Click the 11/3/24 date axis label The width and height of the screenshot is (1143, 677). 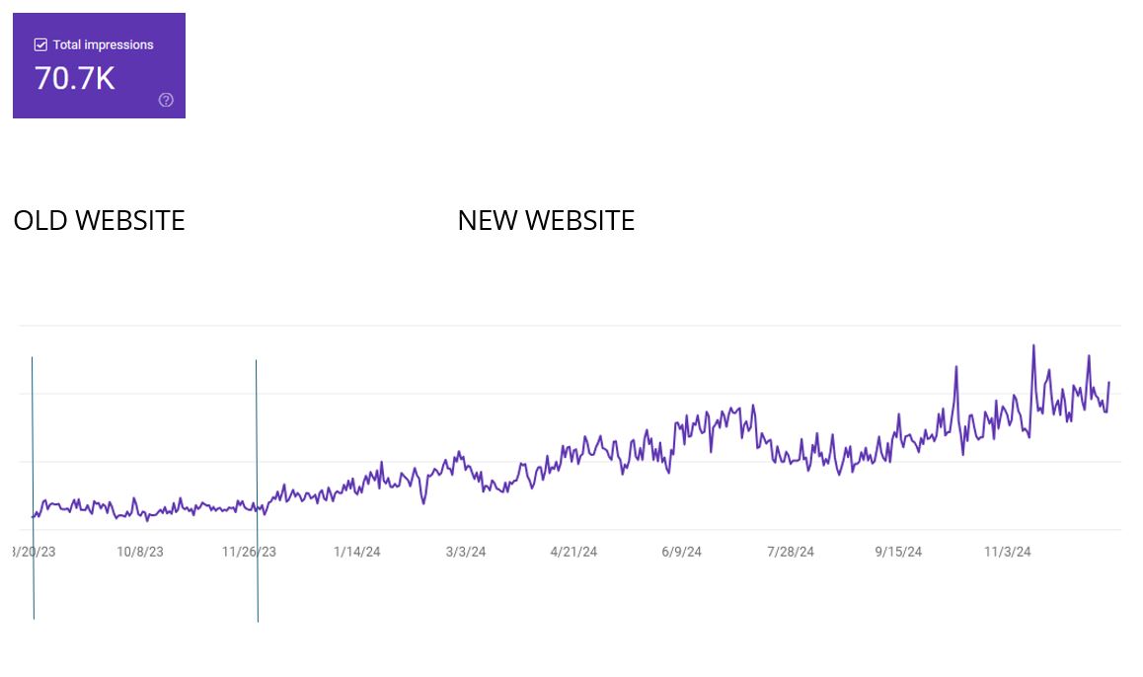pos(1007,552)
